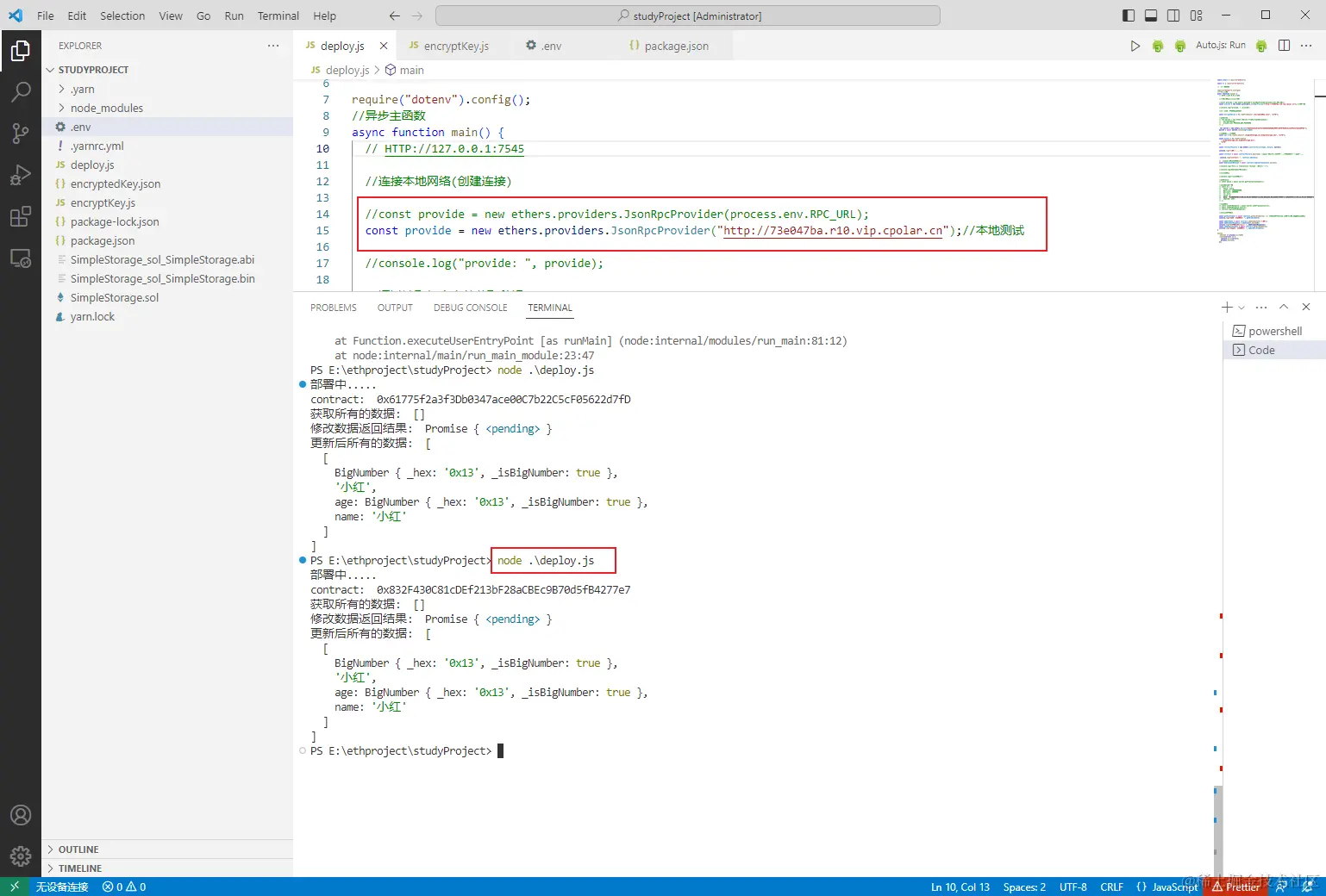Image resolution: width=1326 pixels, height=896 pixels.
Task: Toggle the bottom panel visibility
Action: [x=1151, y=16]
